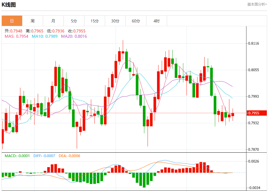Click the MA5 legend label
This screenshot has height=191, width=268.
coord(17,36)
